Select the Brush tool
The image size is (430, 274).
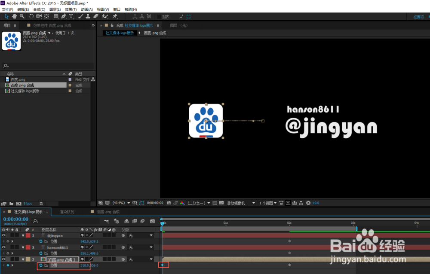click(x=81, y=16)
